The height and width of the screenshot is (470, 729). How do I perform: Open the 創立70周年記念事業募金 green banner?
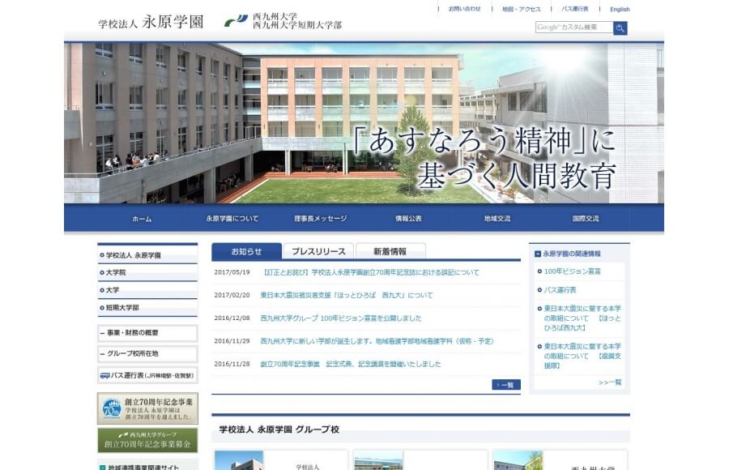click(x=147, y=440)
